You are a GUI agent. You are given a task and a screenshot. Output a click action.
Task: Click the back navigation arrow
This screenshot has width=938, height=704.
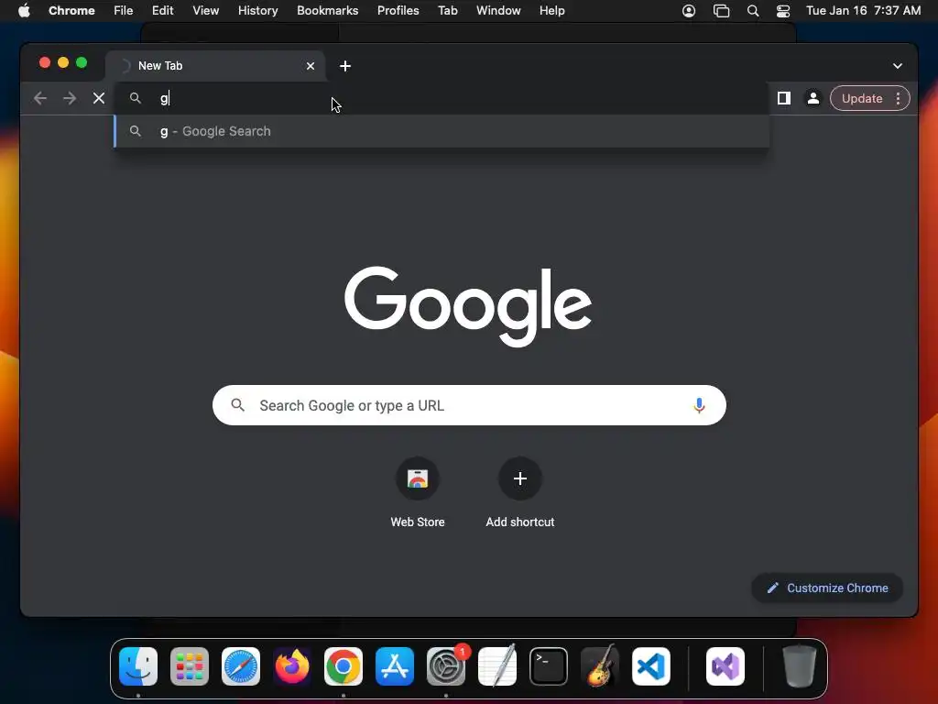40,98
